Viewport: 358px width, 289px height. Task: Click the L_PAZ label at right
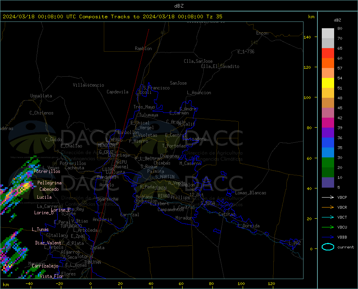point(295,243)
